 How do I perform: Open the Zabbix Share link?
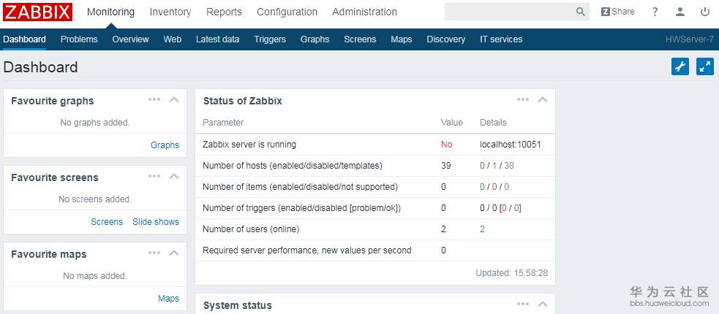[x=618, y=12]
